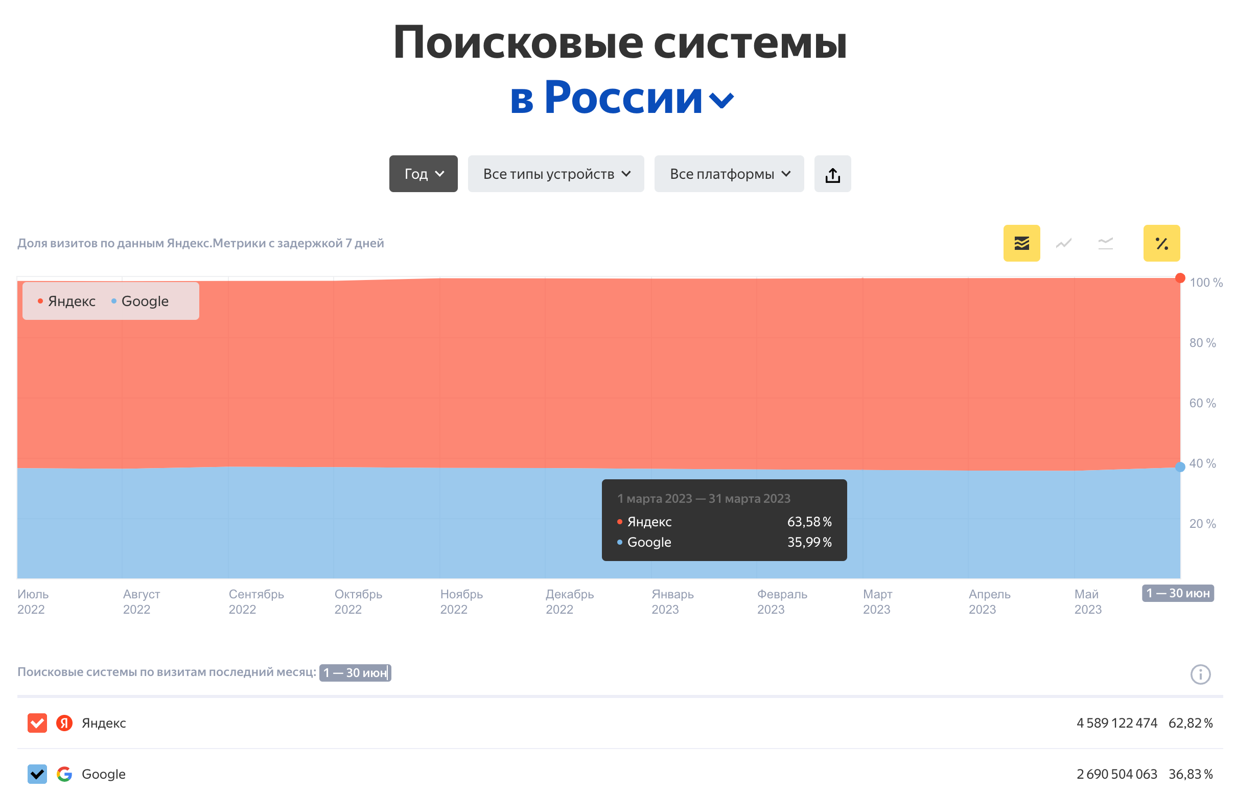Click the Yandex logo icon in table
This screenshot has width=1259, height=792.
point(64,723)
